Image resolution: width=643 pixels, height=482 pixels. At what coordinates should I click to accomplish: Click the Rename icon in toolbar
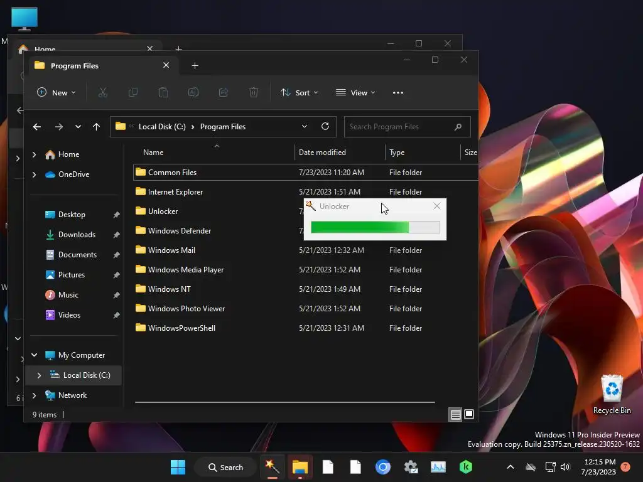193,93
